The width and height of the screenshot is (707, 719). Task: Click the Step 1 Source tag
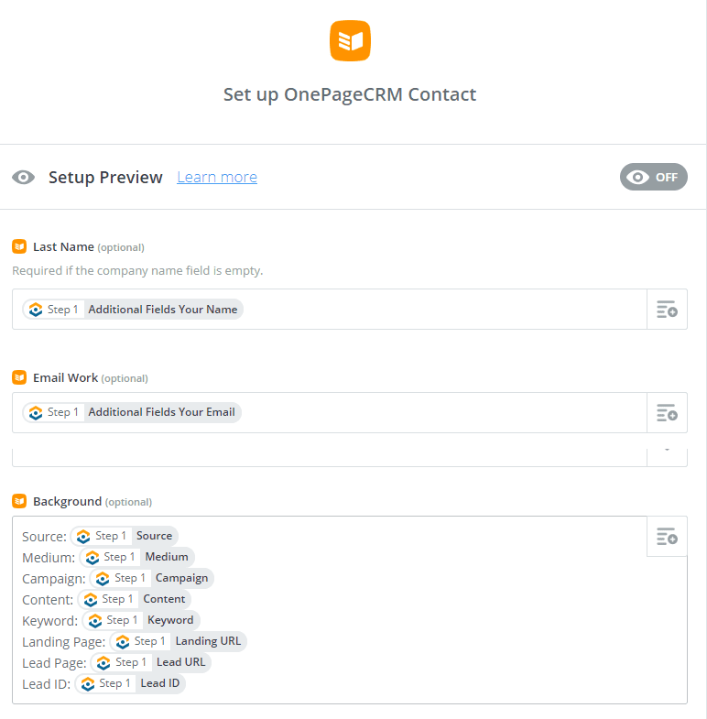(x=125, y=536)
